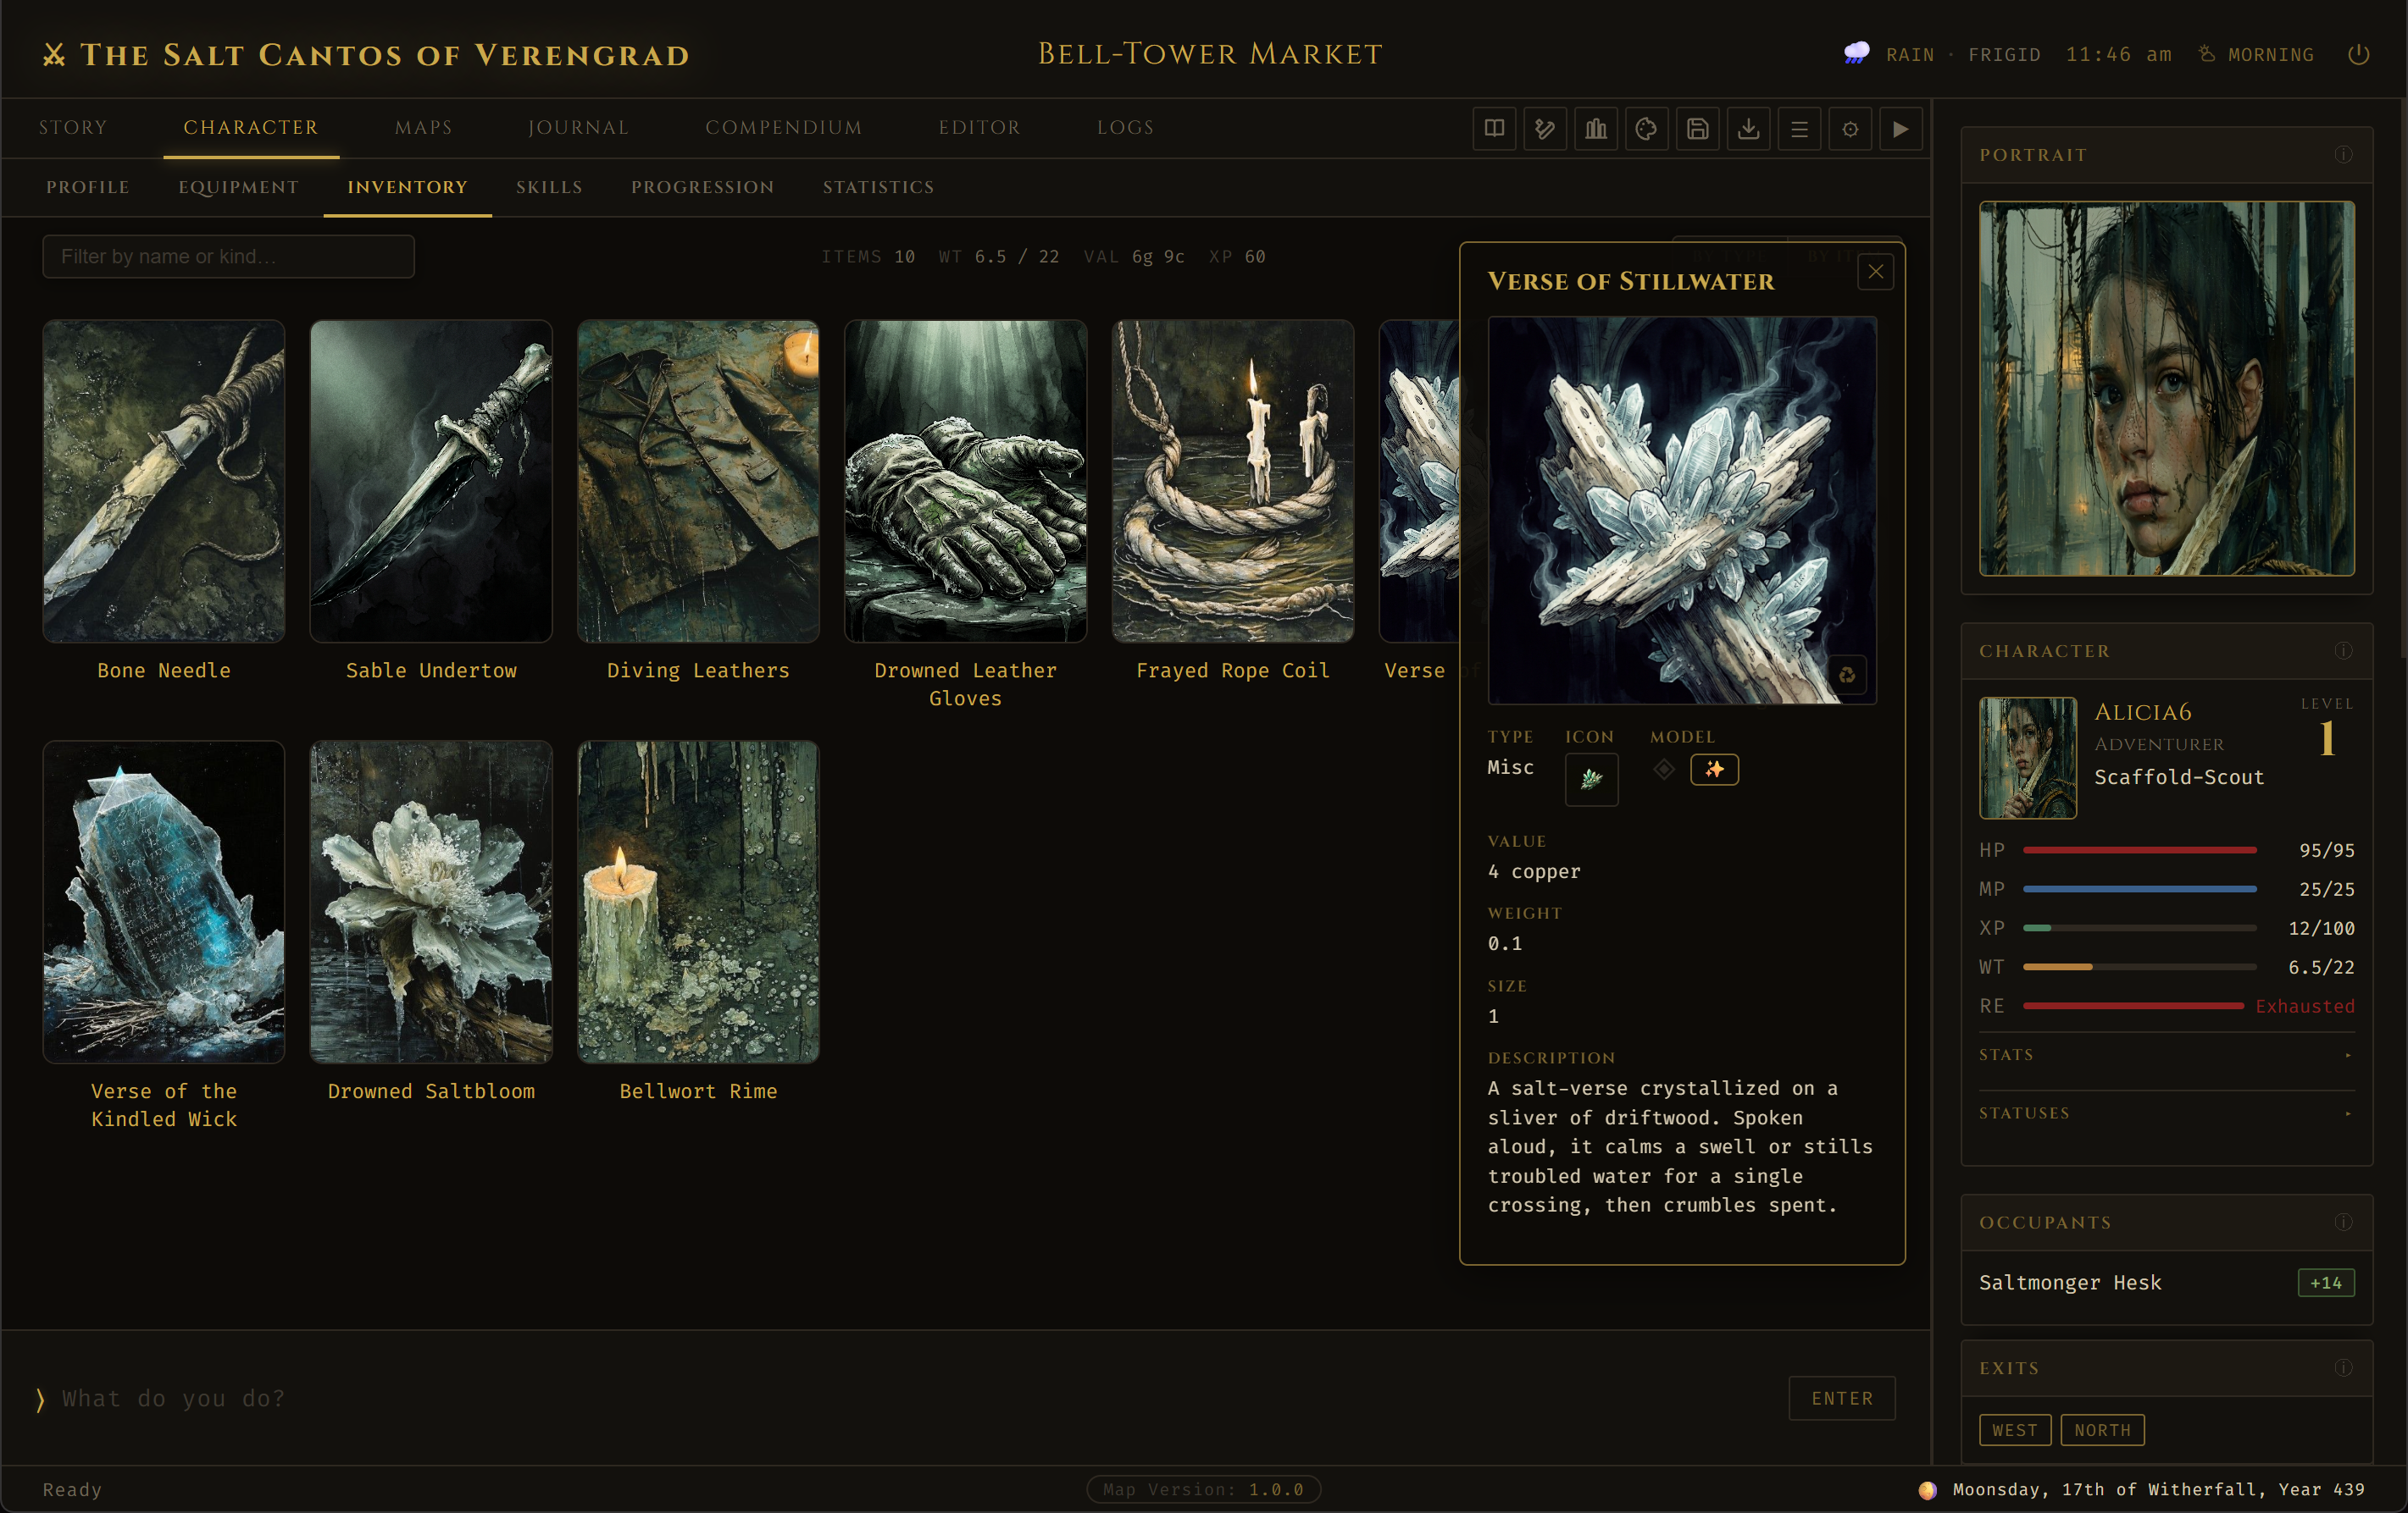Close the Verse of Stillwater panel

point(1876,272)
